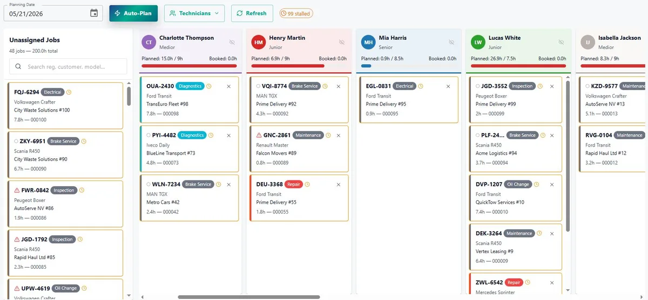
Task: Click the status circle on JGD-3552
Action: click(x=477, y=86)
